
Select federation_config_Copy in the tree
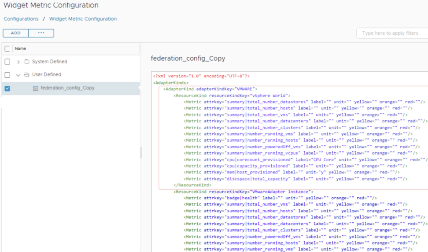click(71, 88)
